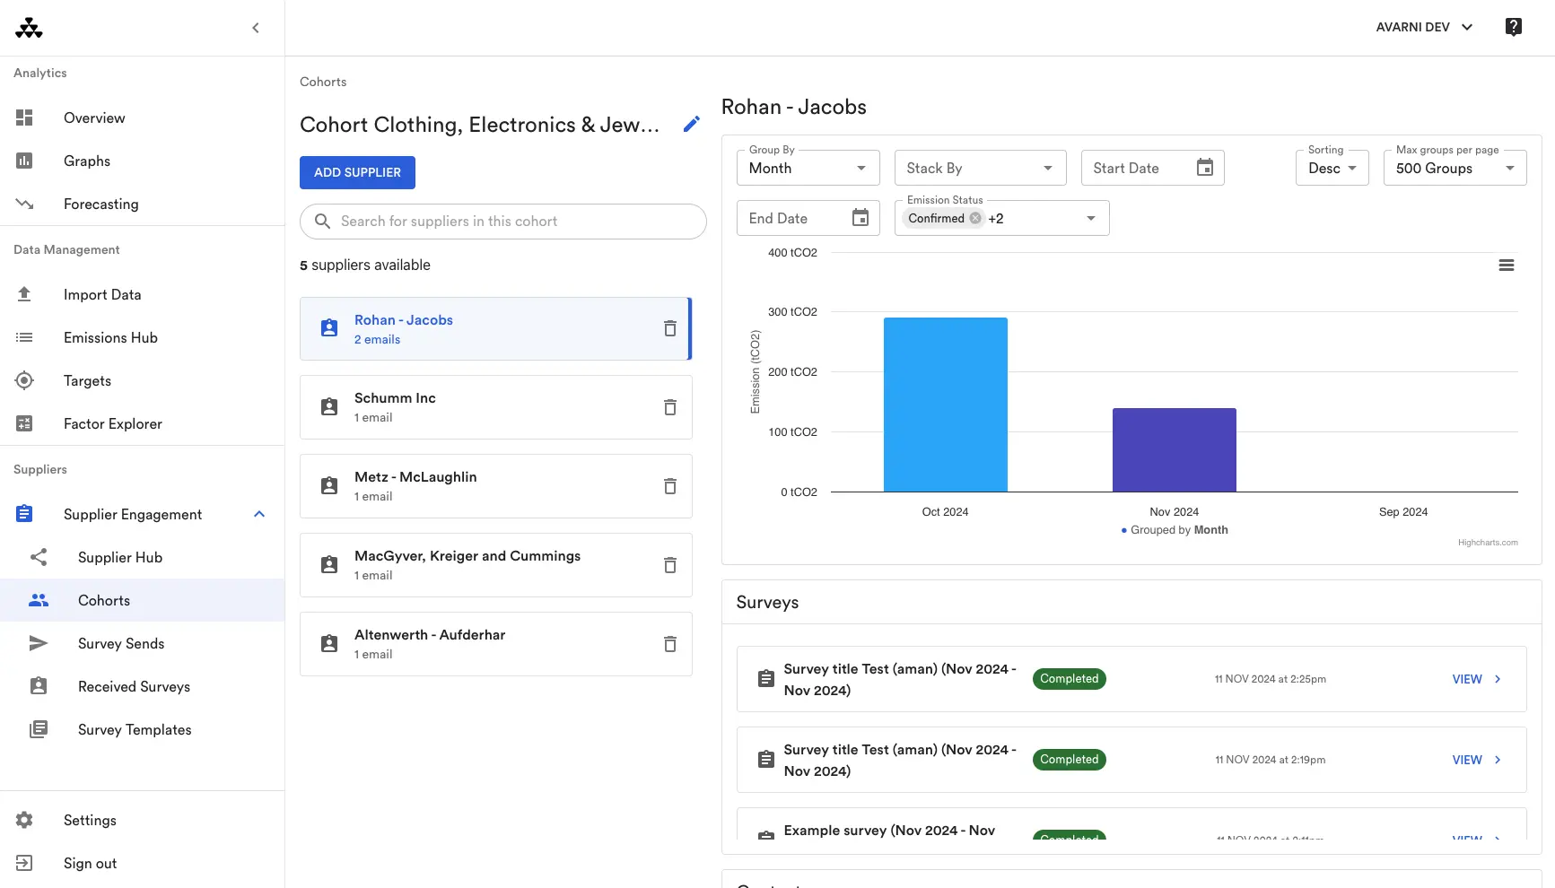
Task: Click the Survey Templates library icon
Action: point(39,729)
